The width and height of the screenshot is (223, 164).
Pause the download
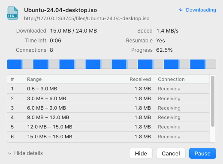[202, 153]
